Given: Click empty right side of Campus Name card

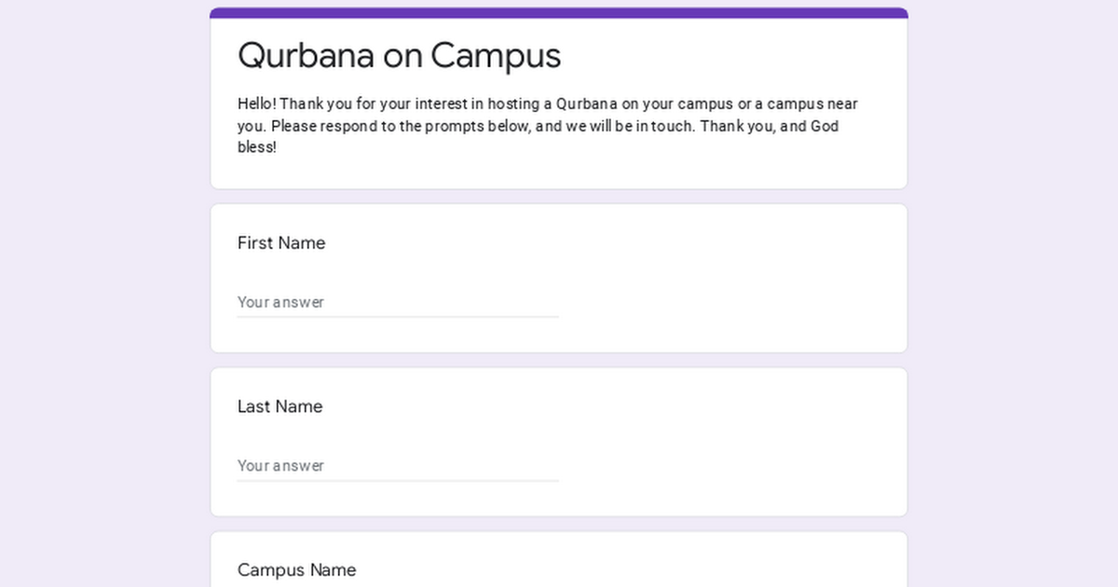Looking at the screenshot, I should tap(745, 564).
